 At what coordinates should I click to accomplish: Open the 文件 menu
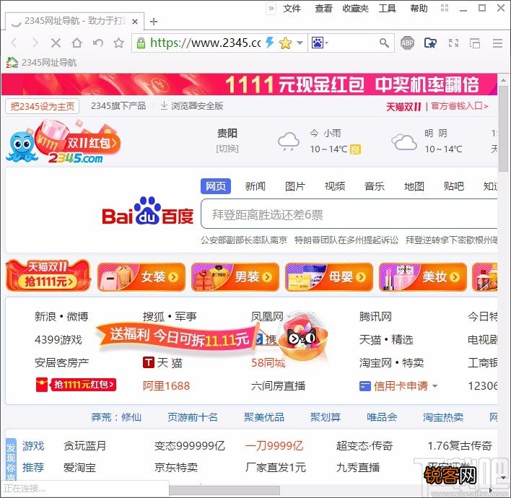tap(292, 9)
